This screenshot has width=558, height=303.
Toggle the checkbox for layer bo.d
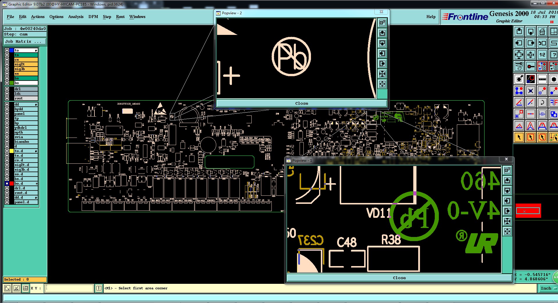click(x=7, y=183)
